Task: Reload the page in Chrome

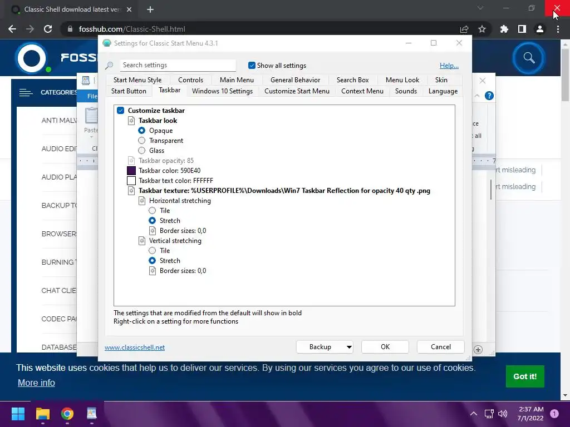Action: coord(48,29)
